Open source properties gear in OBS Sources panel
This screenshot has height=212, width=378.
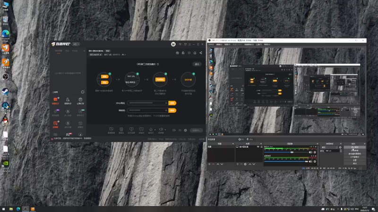(x=245, y=164)
